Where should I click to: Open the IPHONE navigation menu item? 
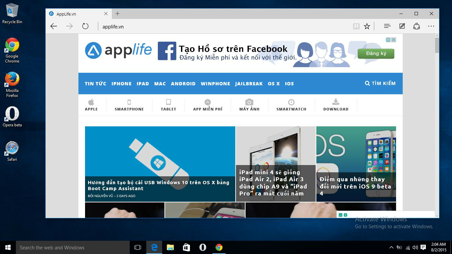tap(121, 84)
